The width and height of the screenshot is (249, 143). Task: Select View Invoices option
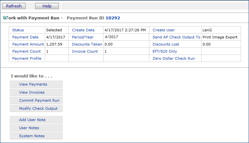point(32,92)
